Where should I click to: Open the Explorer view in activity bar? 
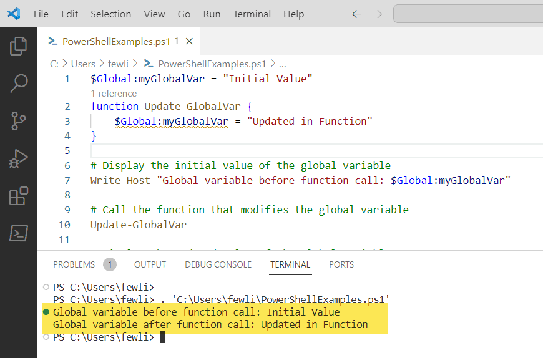18,46
